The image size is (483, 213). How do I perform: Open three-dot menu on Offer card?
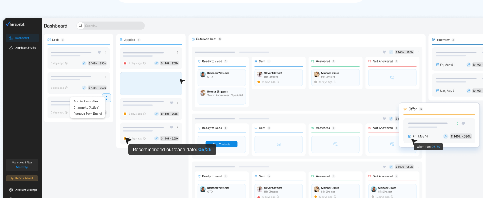click(x=470, y=124)
